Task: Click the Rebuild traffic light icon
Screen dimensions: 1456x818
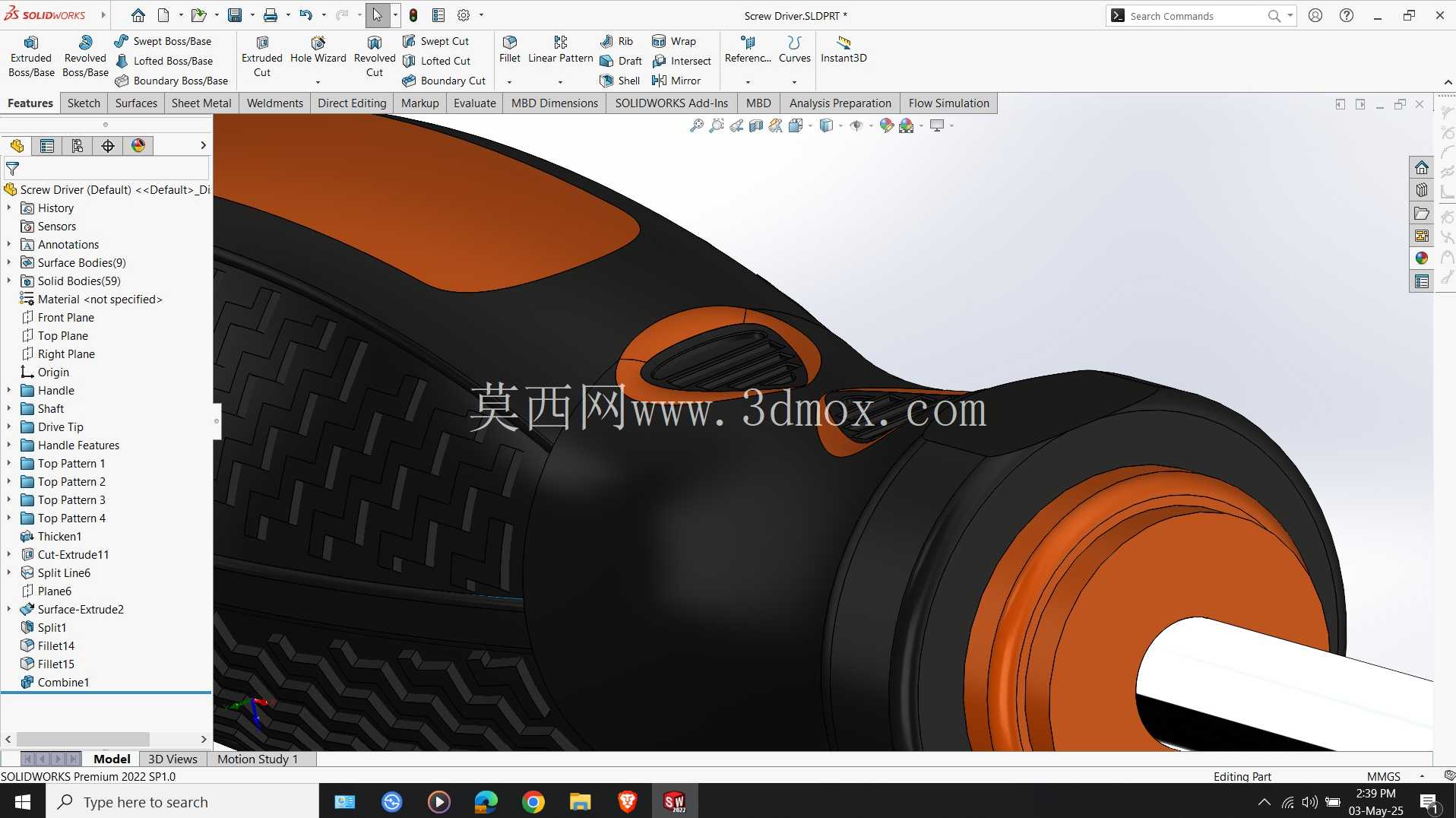Action: point(413,15)
